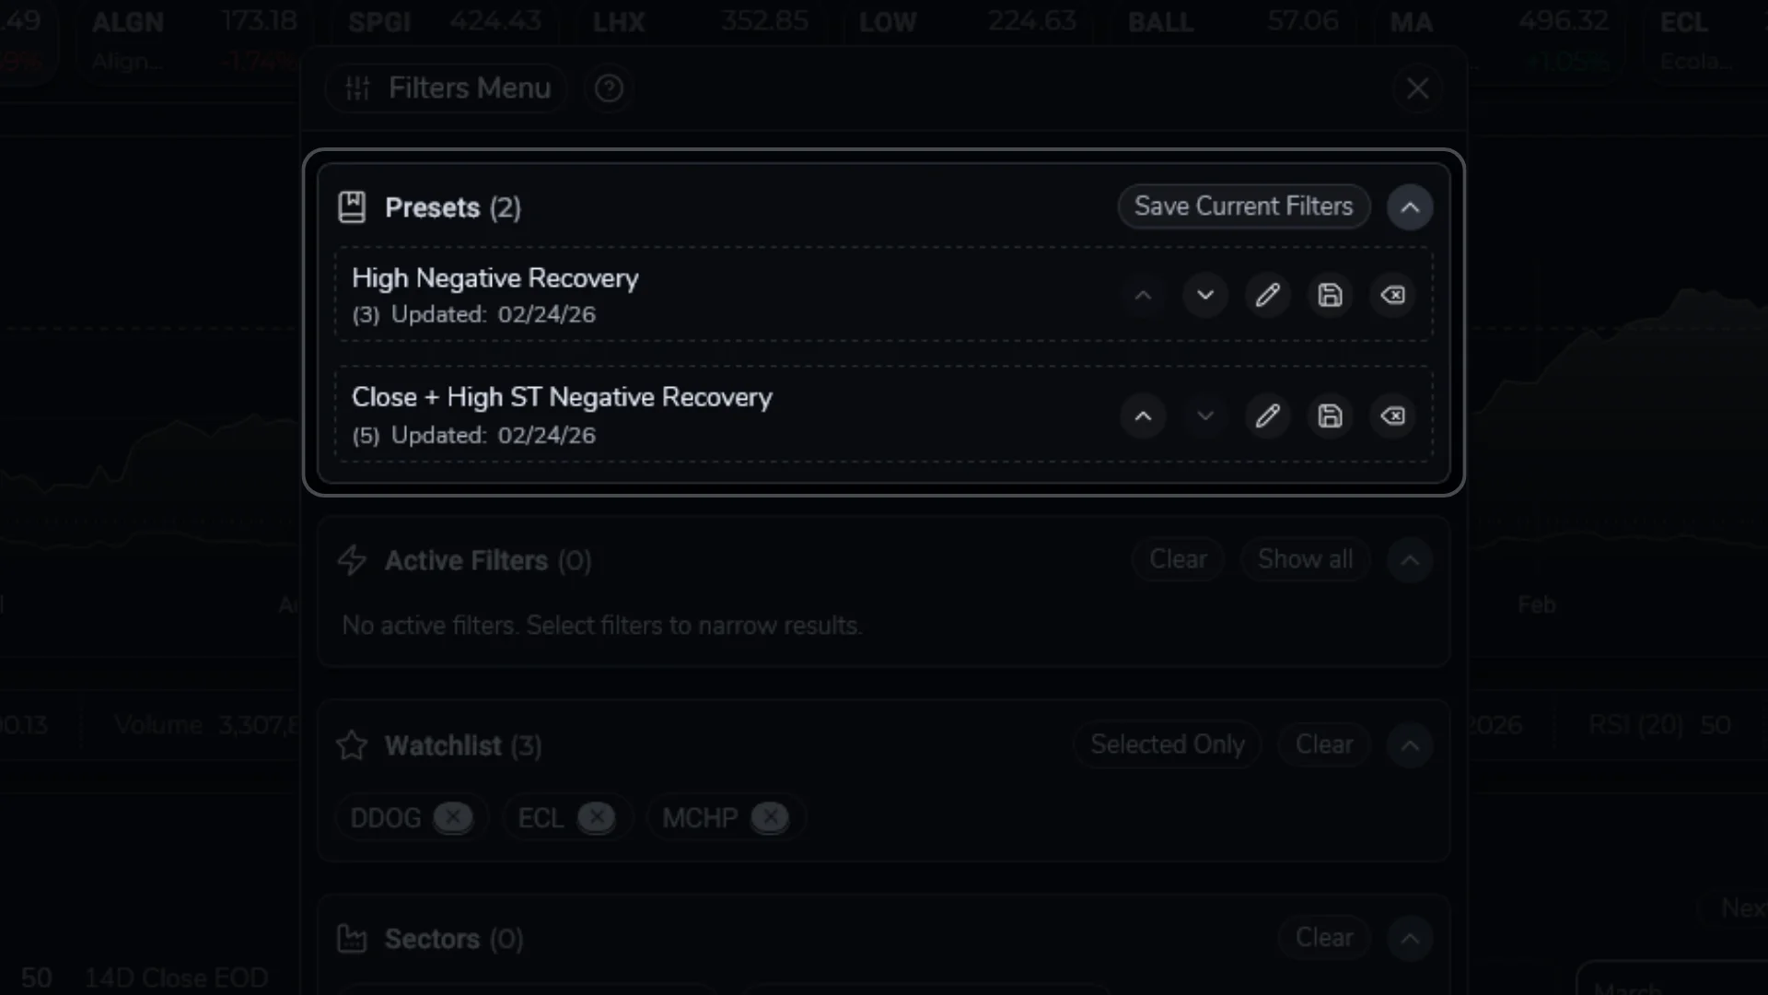Enable Selected Only for the Watchlist

1167,744
